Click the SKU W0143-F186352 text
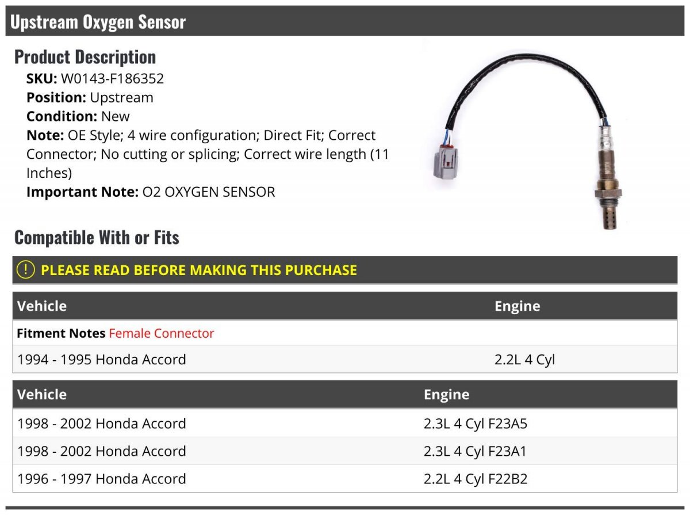The width and height of the screenshot is (690, 515). click(x=95, y=79)
